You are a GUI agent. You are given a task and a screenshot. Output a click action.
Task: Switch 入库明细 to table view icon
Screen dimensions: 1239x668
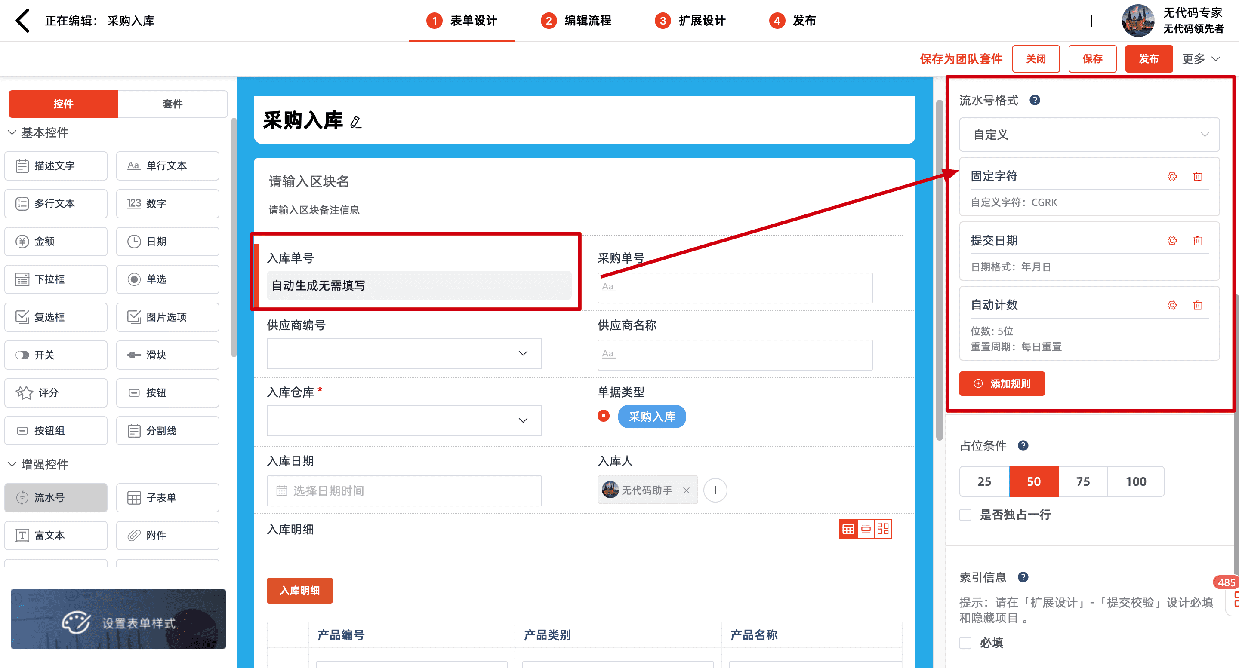pyautogui.click(x=848, y=529)
